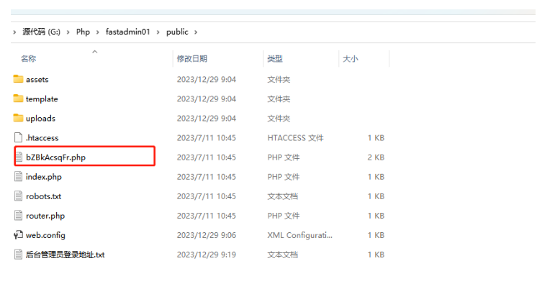
Task: Select the web.config file name
Action: click(45, 235)
